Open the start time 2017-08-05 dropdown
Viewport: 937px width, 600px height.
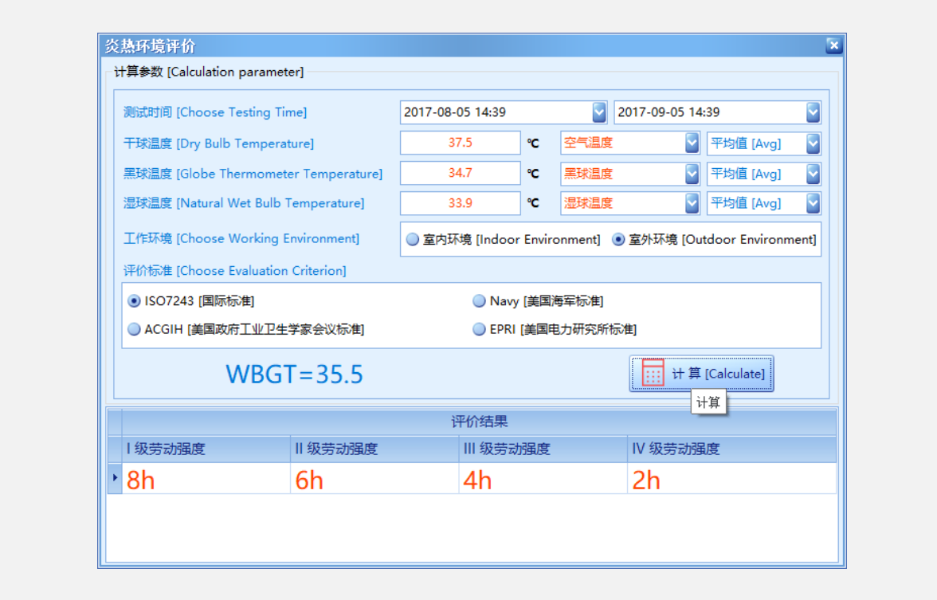point(599,112)
